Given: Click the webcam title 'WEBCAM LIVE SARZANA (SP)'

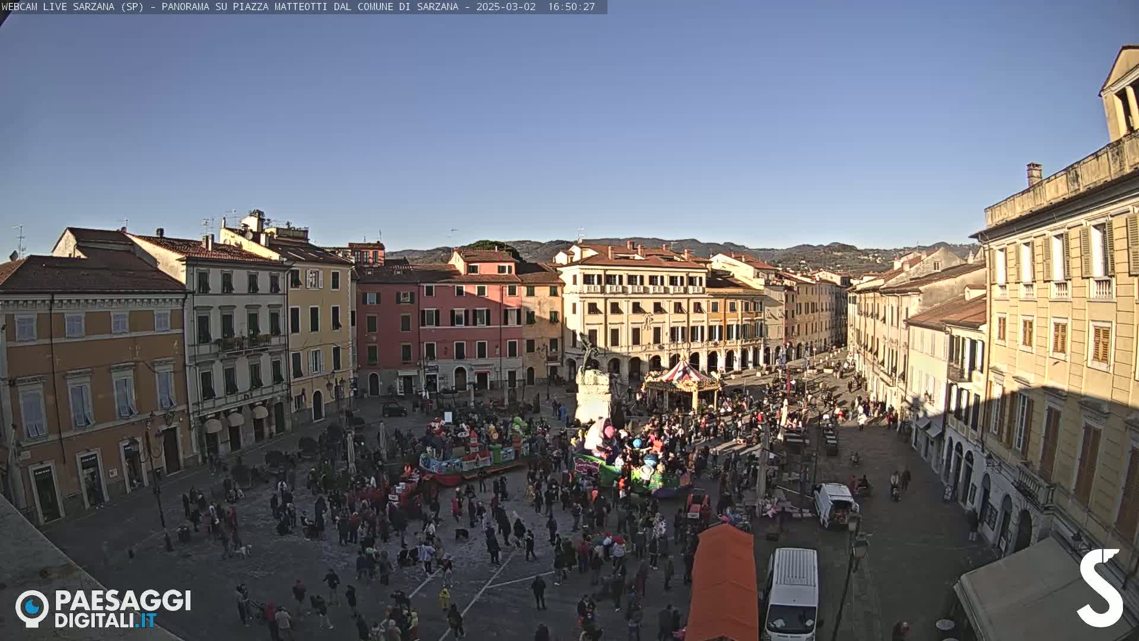Looking at the screenshot, I should (72, 7).
